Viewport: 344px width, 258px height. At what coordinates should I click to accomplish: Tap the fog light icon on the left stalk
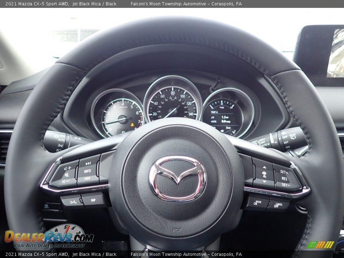pyautogui.click(x=60, y=145)
